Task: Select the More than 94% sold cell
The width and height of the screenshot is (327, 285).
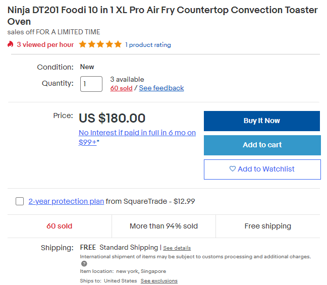Action: 163,226
